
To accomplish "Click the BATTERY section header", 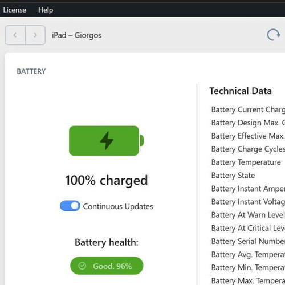I will click(x=31, y=71).
